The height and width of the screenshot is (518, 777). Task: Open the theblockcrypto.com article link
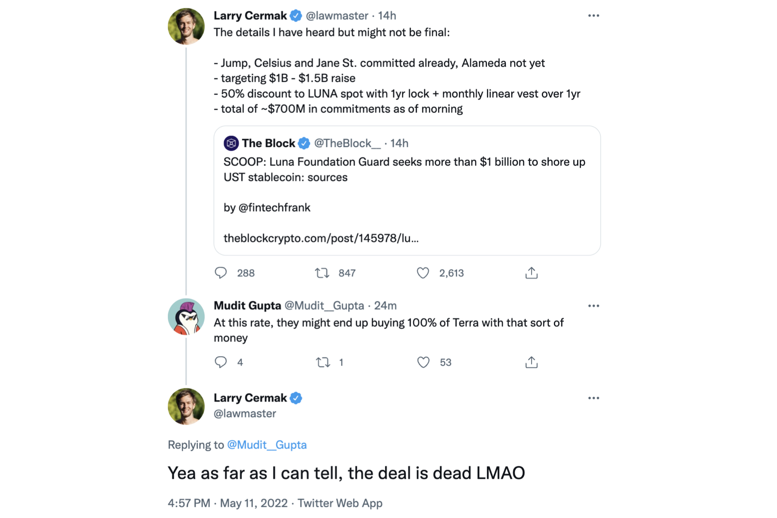click(x=321, y=238)
